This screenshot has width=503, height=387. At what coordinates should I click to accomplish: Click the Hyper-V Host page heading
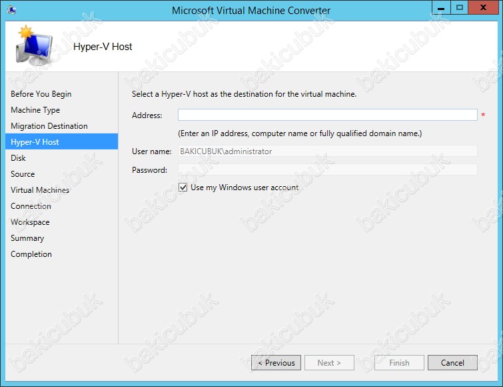103,47
